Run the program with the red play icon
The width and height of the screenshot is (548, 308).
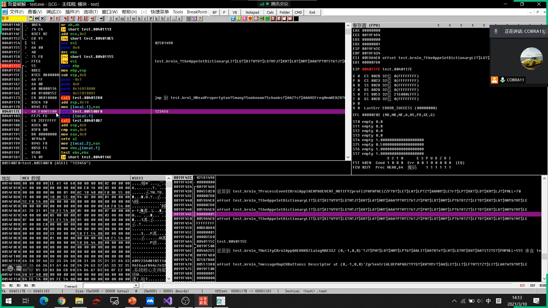coord(51,19)
